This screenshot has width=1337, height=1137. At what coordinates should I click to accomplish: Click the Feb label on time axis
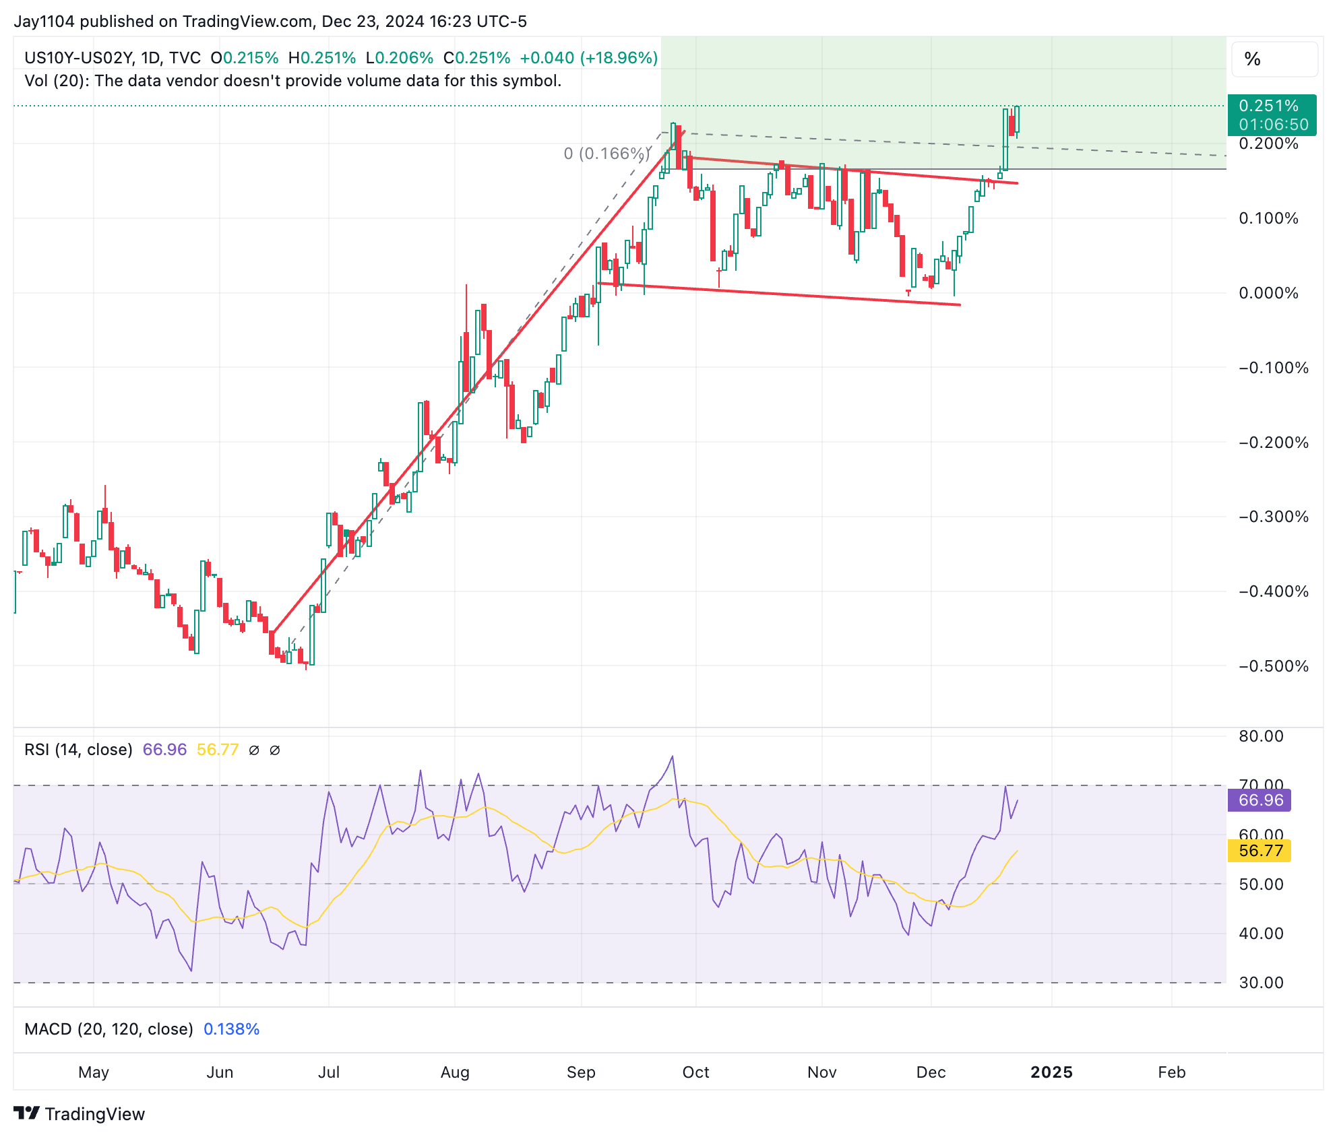click(x=1172, y=1072)
